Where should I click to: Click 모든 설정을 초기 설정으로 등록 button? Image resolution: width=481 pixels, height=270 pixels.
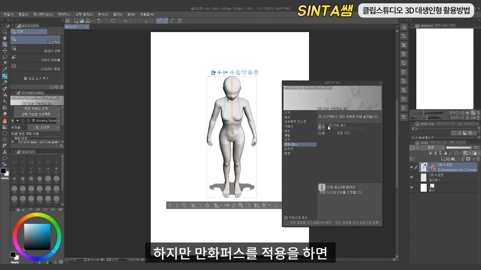[357, 222]
